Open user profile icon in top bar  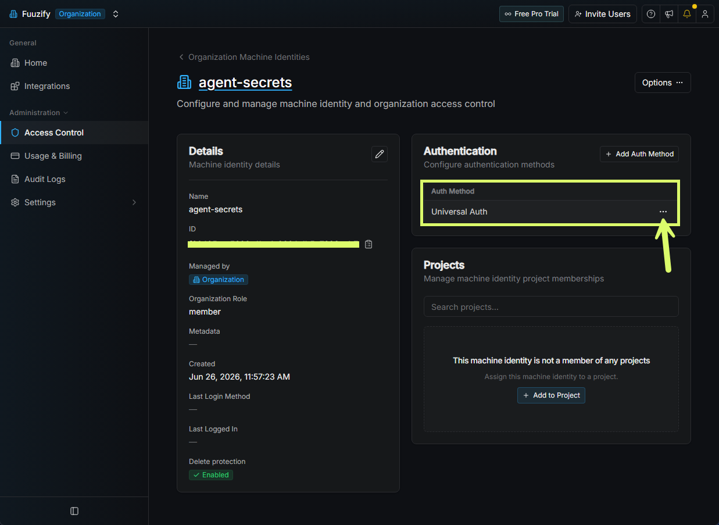(x=705, y=14)
